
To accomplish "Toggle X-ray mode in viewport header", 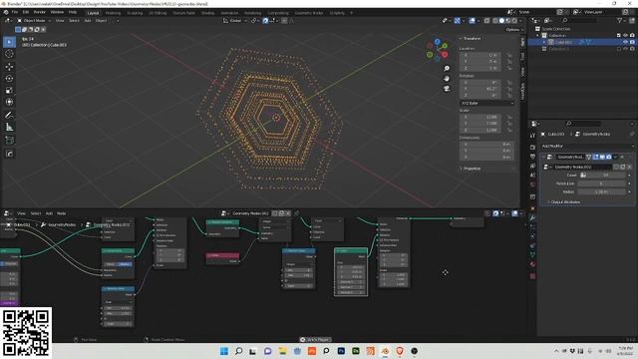I will [x=486, y=20].
